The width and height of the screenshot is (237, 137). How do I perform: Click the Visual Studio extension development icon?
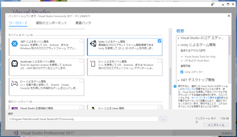[15, 108]
